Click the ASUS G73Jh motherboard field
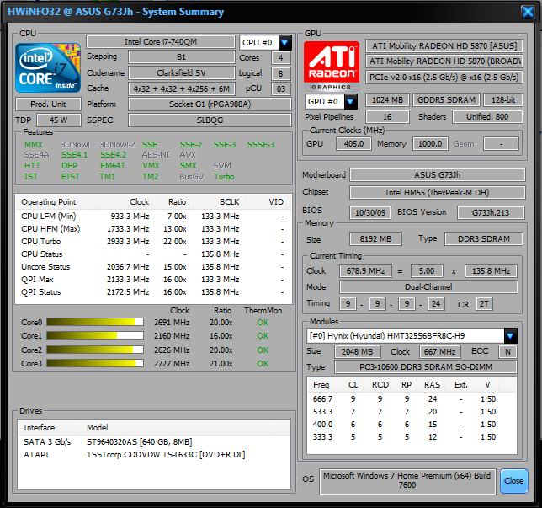Image resolution: width=542 pixels, height=508 pixels. point(438,174)
